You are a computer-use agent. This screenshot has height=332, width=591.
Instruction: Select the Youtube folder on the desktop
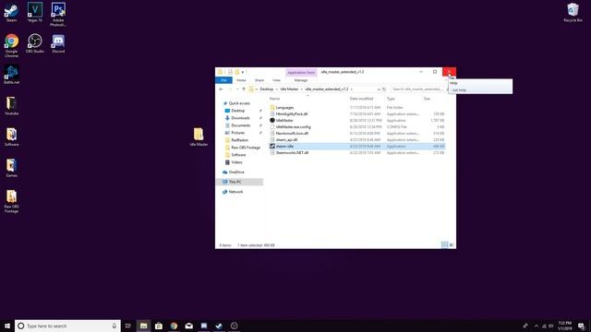(11, 105)
